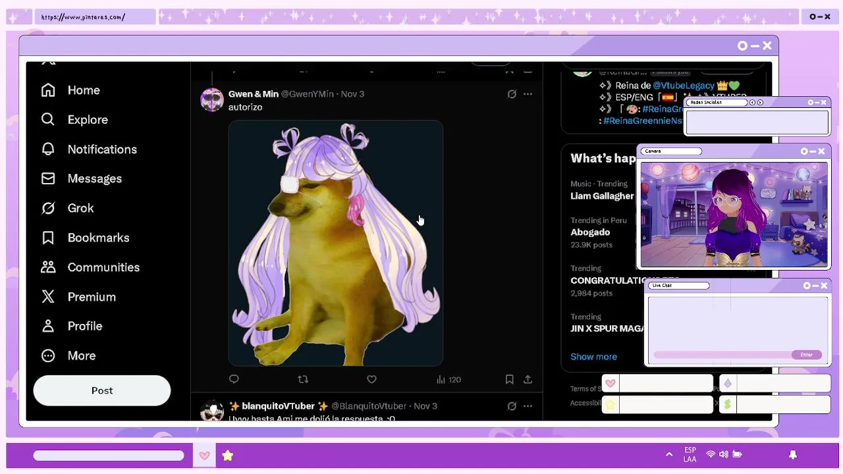Reply to the Gwen & Min post
Screen dimensions: 843x474
[234, 379]
